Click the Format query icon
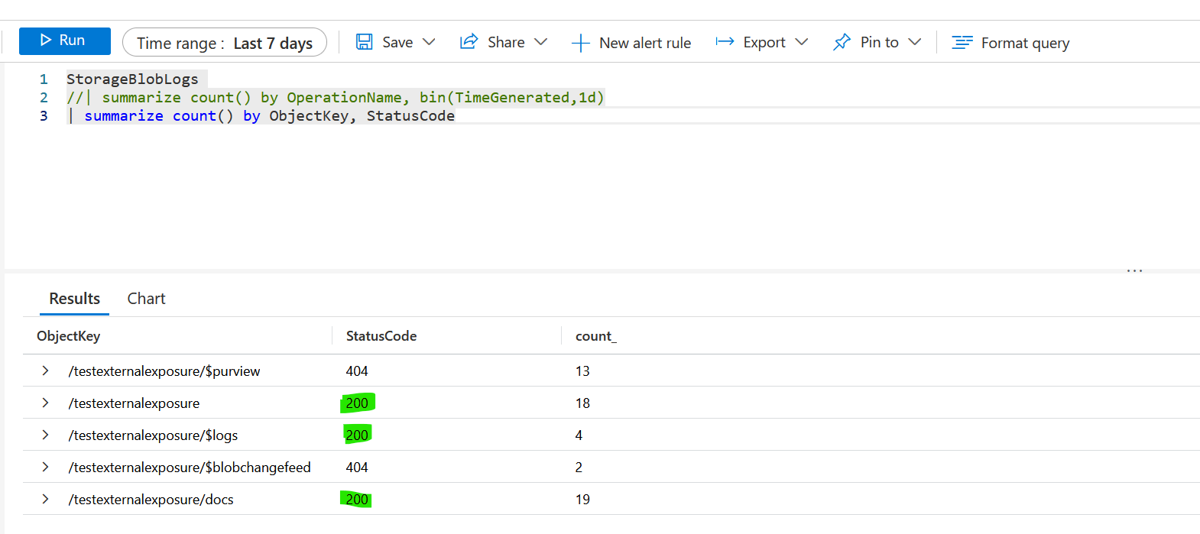Screen dimensions: 1200x534 (962, 43)
